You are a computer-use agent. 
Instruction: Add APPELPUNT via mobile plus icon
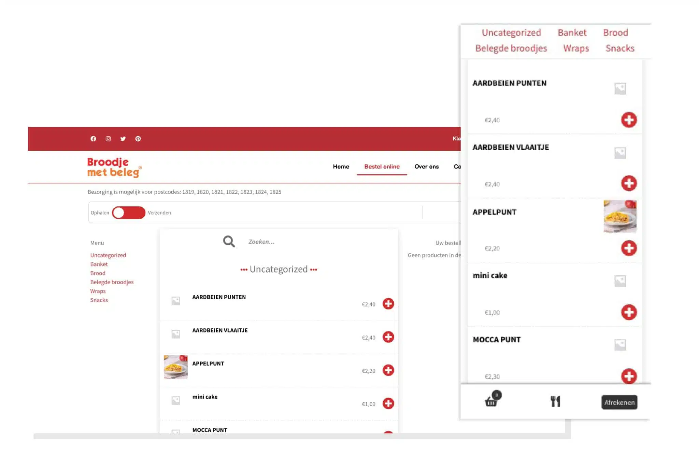pos(629,248)
